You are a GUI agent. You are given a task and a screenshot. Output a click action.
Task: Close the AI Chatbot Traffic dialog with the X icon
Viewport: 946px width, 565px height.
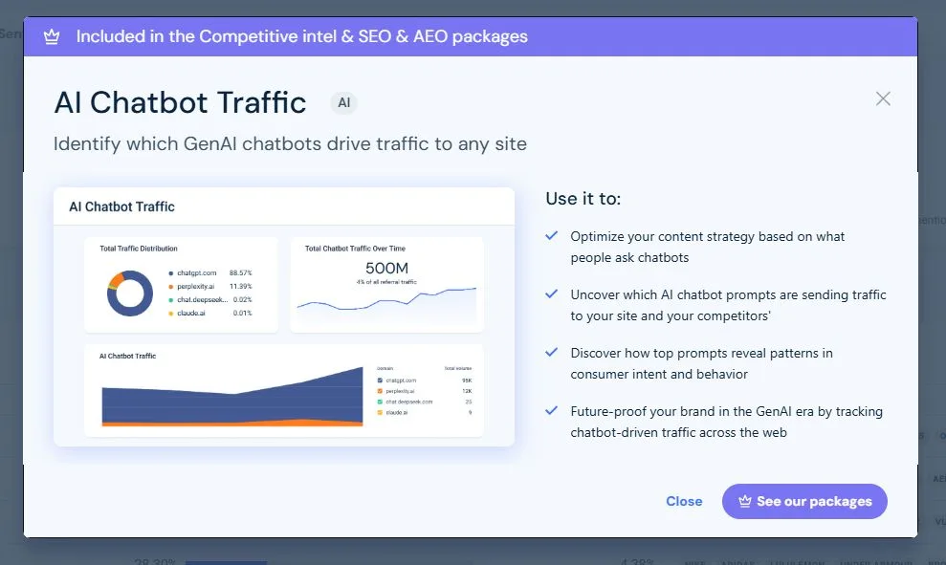coord(883,98)
